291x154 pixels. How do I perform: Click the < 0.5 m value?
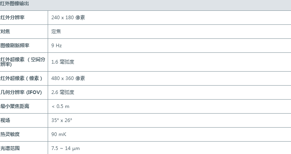61,106
